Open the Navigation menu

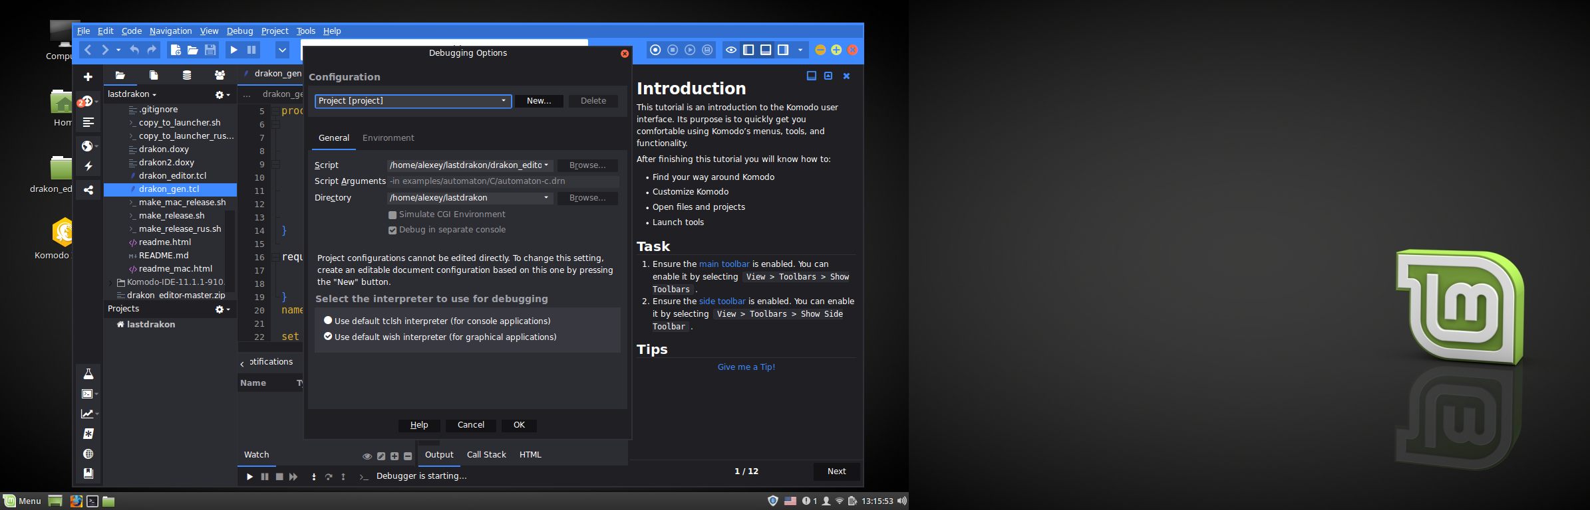point(170,31)
